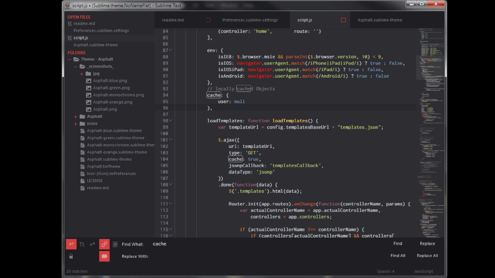Click the Sublime Text app icon in title bar
Viewport: 495px width, 278px height.
click(68, 5)
